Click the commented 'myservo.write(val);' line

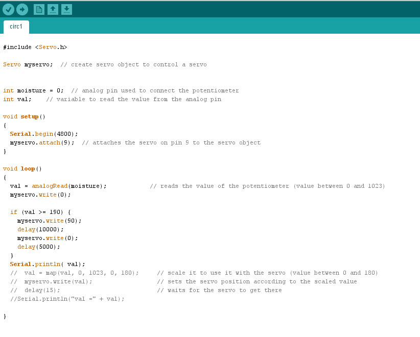point(51,281)
